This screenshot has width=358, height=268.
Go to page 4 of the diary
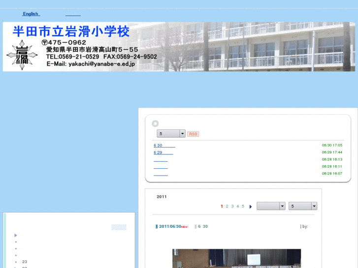[238, 206]
